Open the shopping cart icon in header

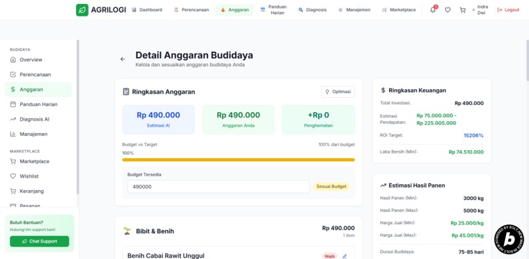tap(463, 10)
